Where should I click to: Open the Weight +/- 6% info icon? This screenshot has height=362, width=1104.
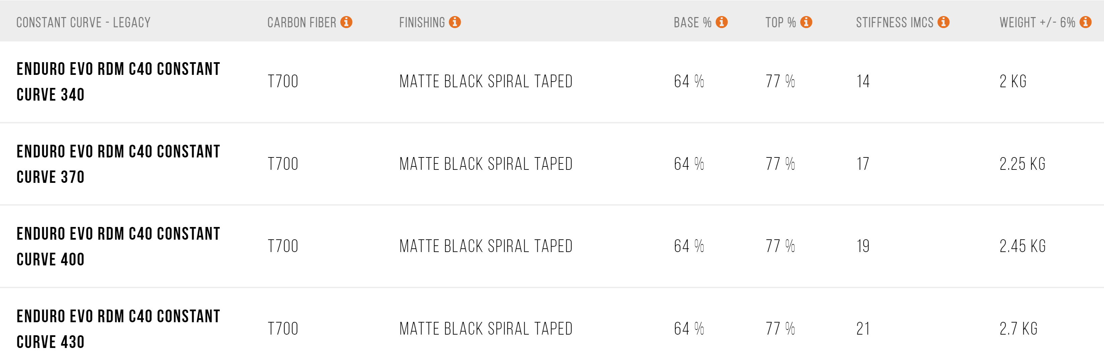[1085, 22]
